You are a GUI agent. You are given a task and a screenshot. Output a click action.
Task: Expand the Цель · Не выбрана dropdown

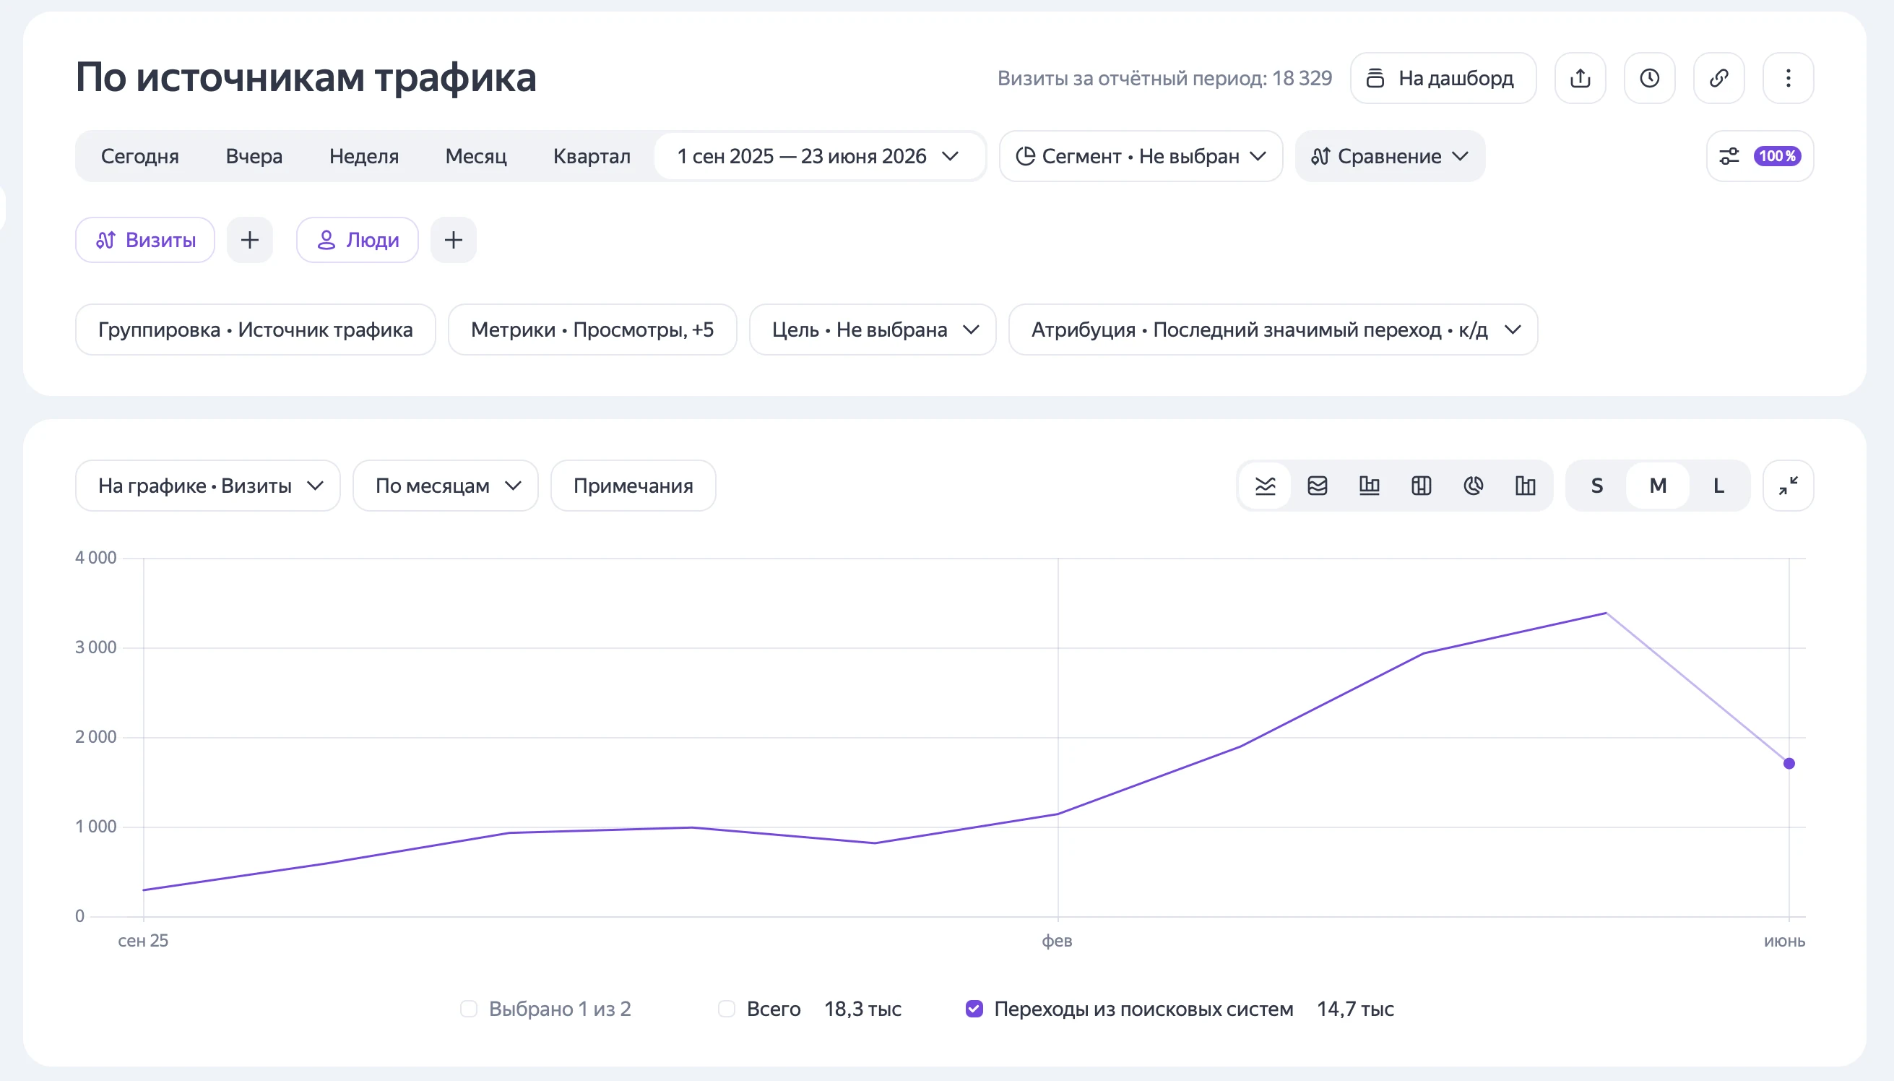point(873,330)
